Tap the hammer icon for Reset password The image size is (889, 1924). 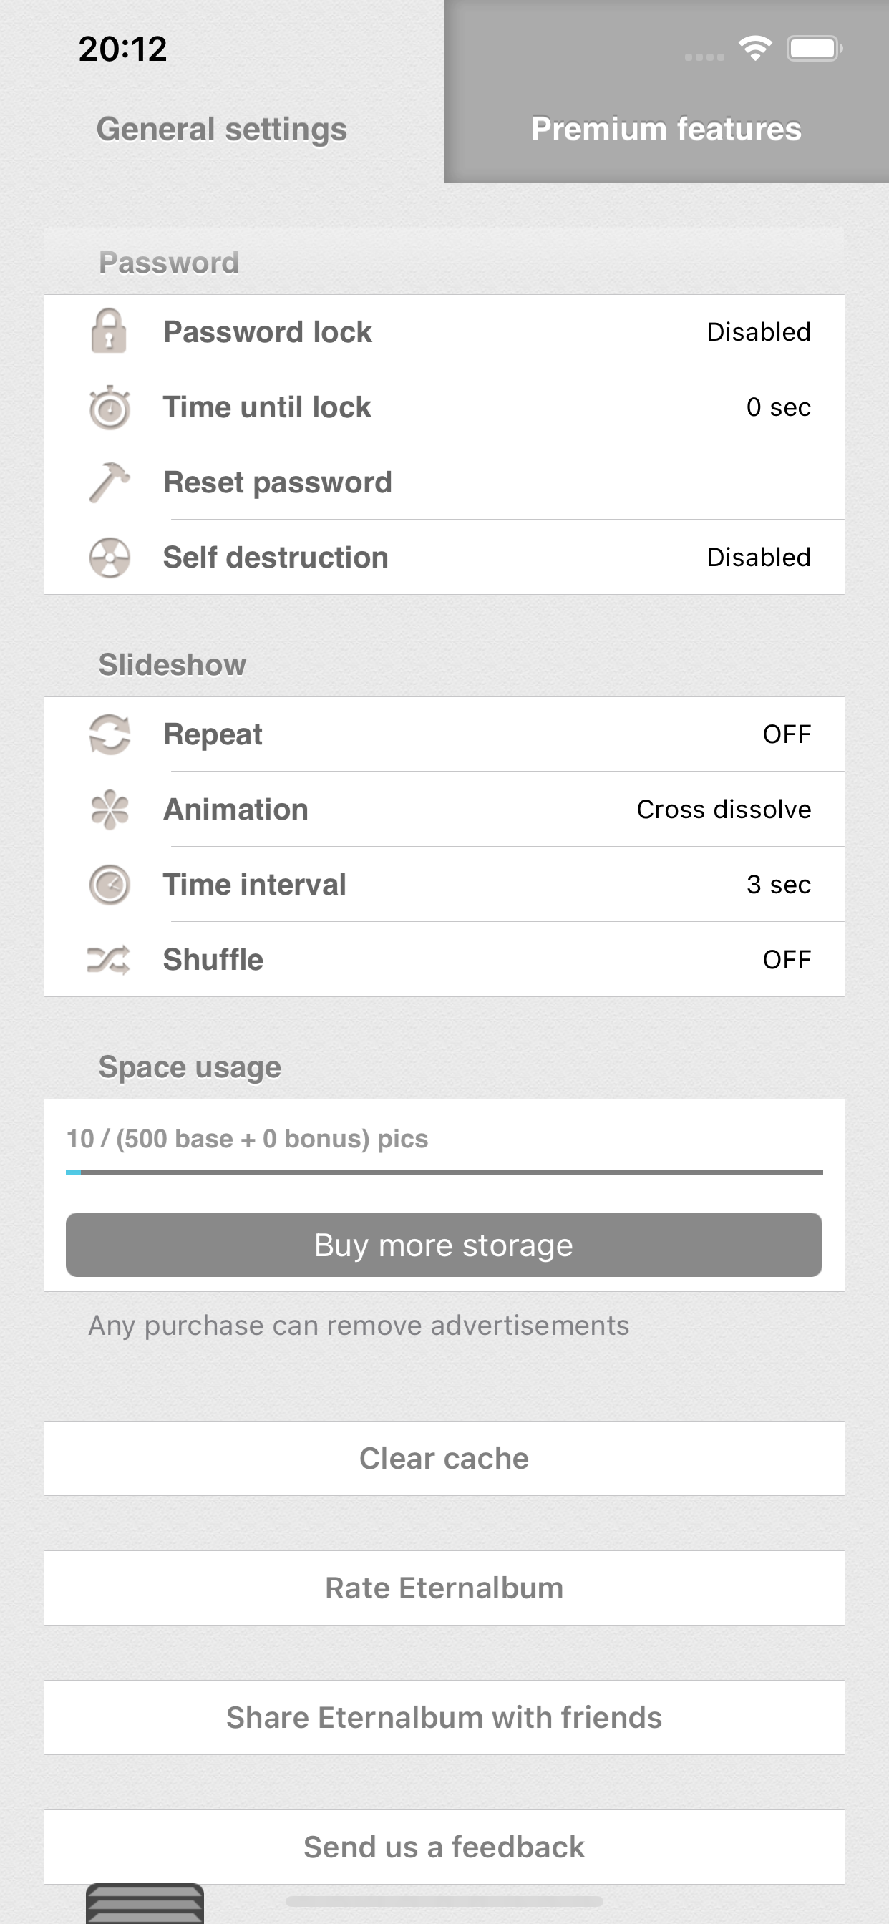109,482
